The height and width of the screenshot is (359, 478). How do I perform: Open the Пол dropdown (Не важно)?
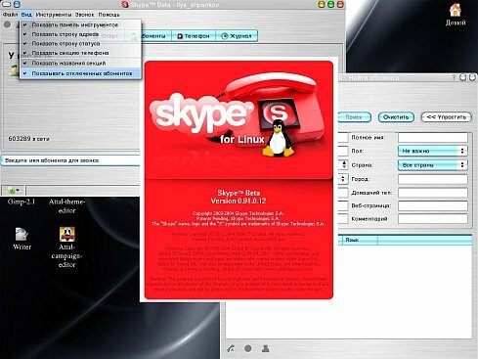(433, 151)
